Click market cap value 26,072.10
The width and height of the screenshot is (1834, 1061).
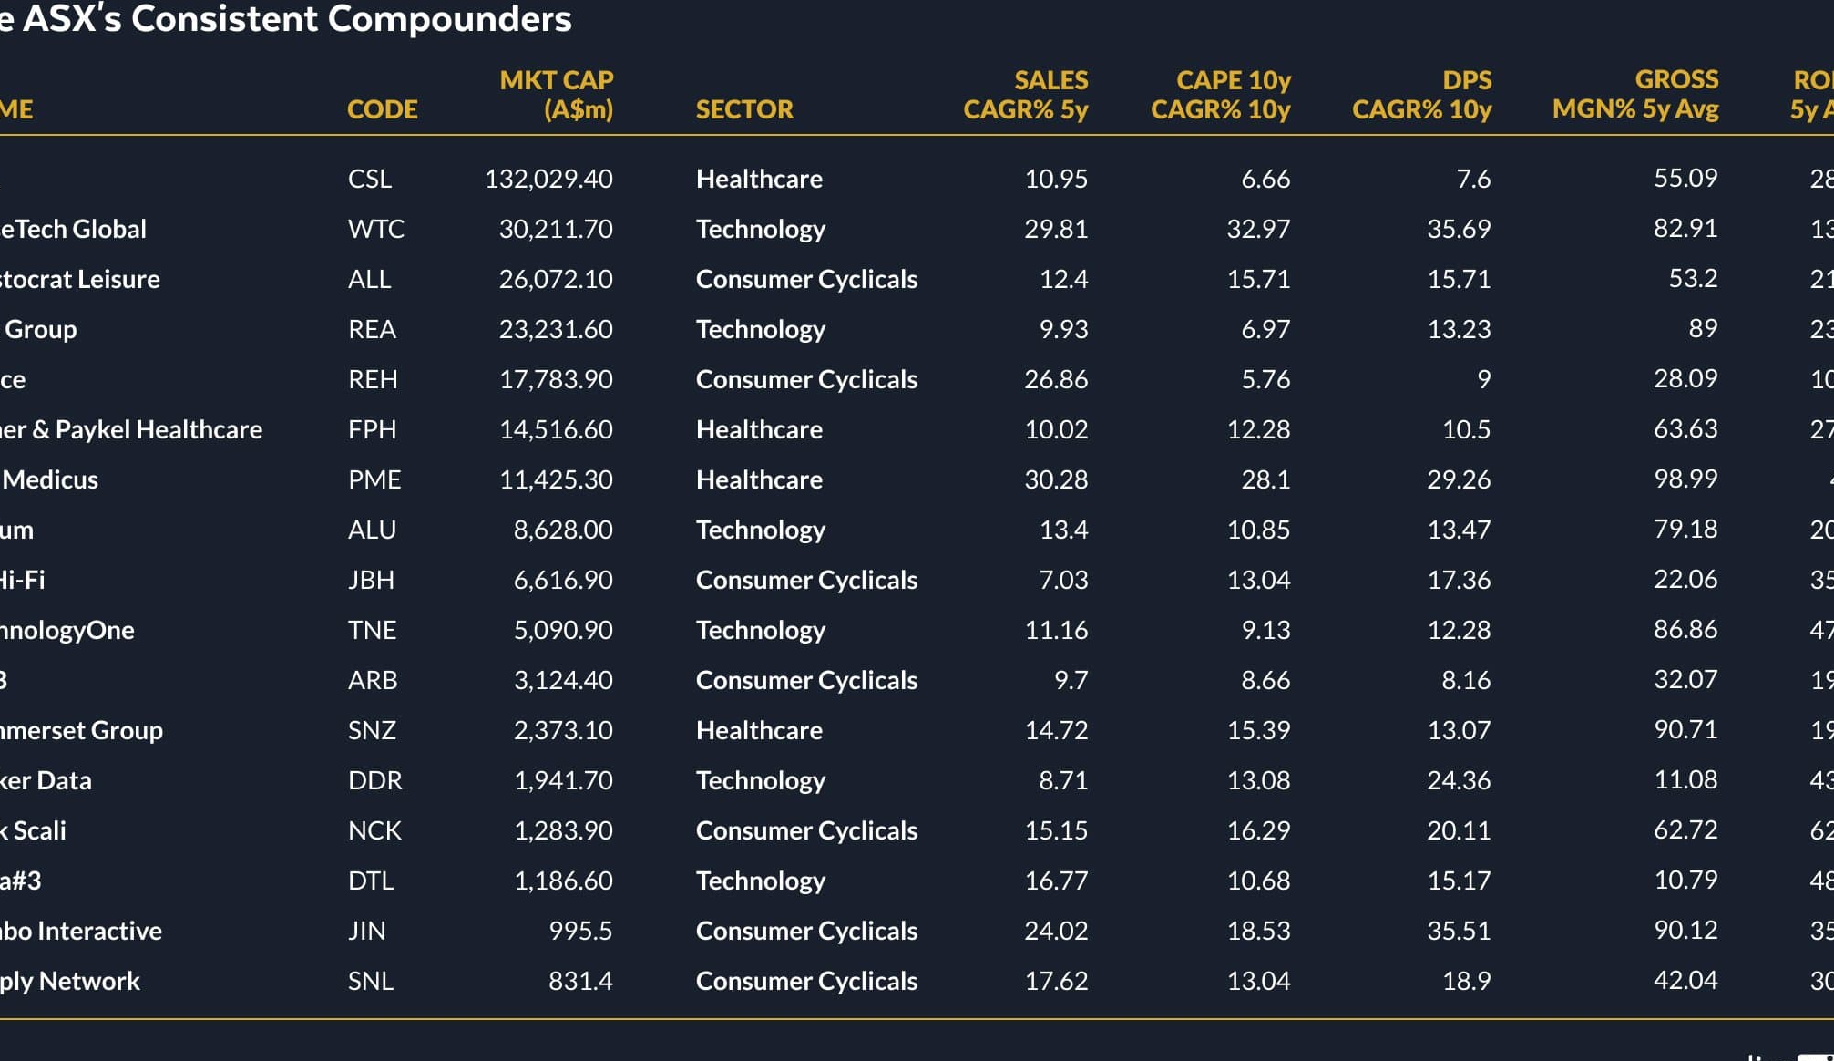556,279
